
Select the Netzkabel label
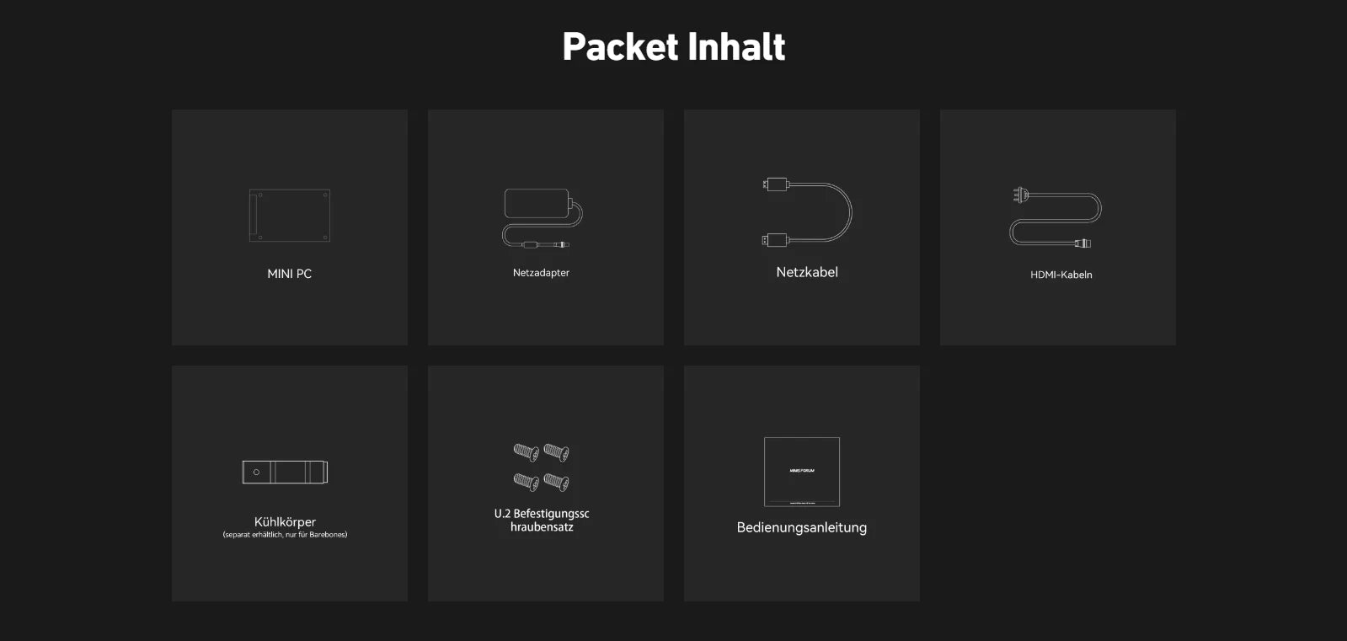tap(807, 272)
